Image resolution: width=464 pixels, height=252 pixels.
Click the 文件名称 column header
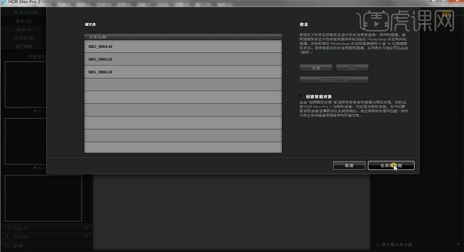click(183, 37)
